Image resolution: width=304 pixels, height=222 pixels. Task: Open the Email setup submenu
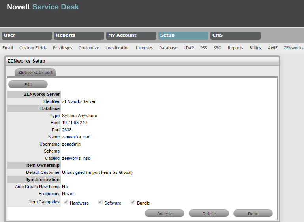tap(8, 48)
